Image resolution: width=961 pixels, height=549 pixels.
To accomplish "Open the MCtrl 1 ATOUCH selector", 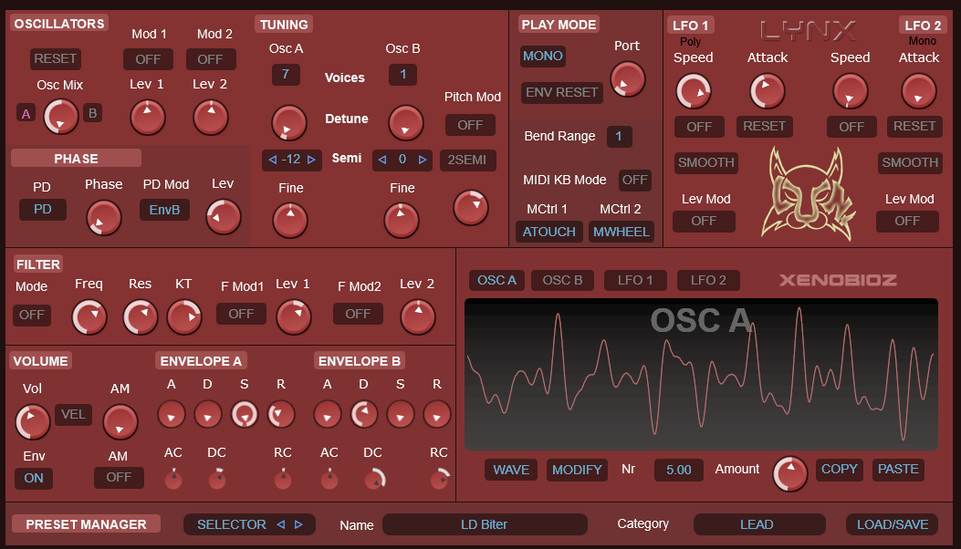I will coord(549,233).
